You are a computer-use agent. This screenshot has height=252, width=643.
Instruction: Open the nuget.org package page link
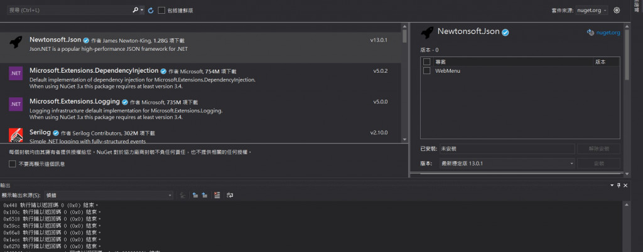(608, 33)
